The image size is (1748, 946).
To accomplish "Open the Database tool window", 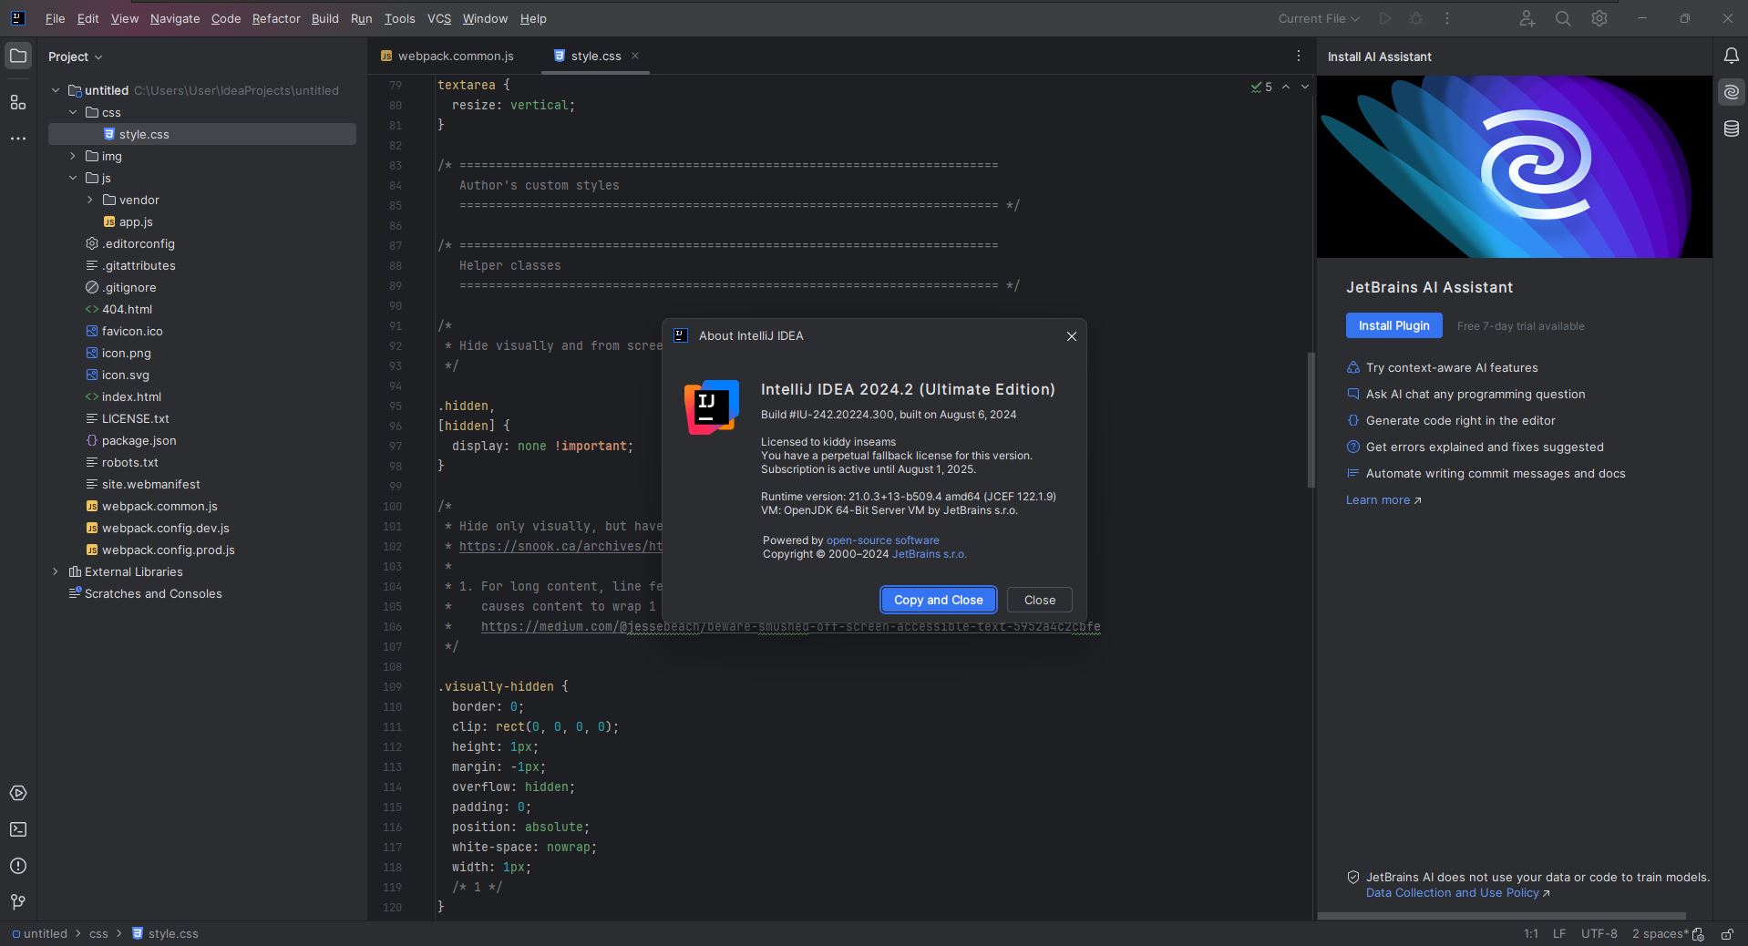I will pyautogui.click(x=1731, y=129).
